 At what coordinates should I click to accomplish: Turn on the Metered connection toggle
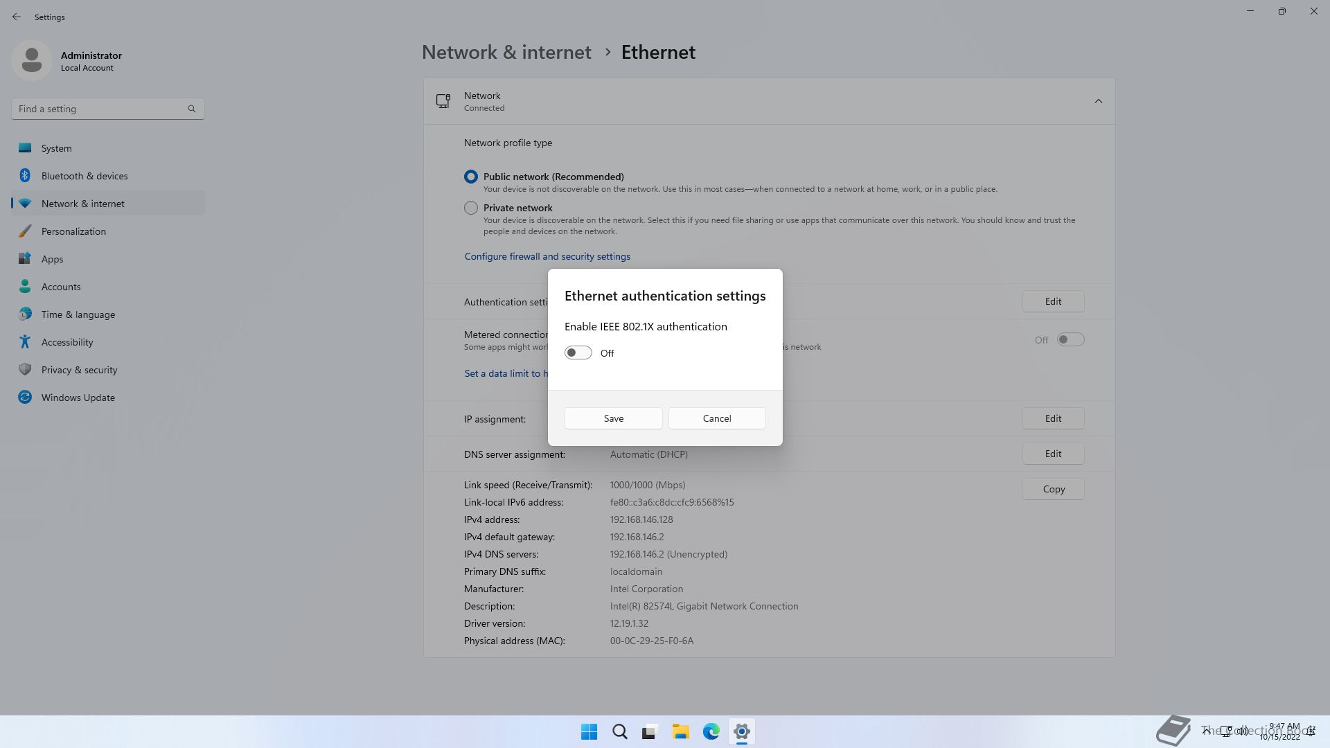pyautogui.click(x=1070, y=339)
